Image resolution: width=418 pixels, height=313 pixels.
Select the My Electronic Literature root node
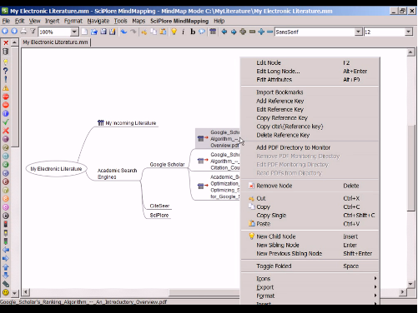tap(56, 169)
